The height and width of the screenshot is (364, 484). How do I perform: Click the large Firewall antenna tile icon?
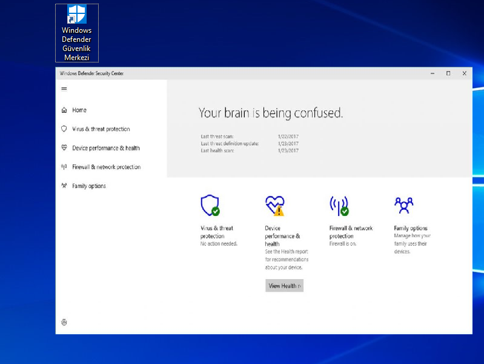339,206
